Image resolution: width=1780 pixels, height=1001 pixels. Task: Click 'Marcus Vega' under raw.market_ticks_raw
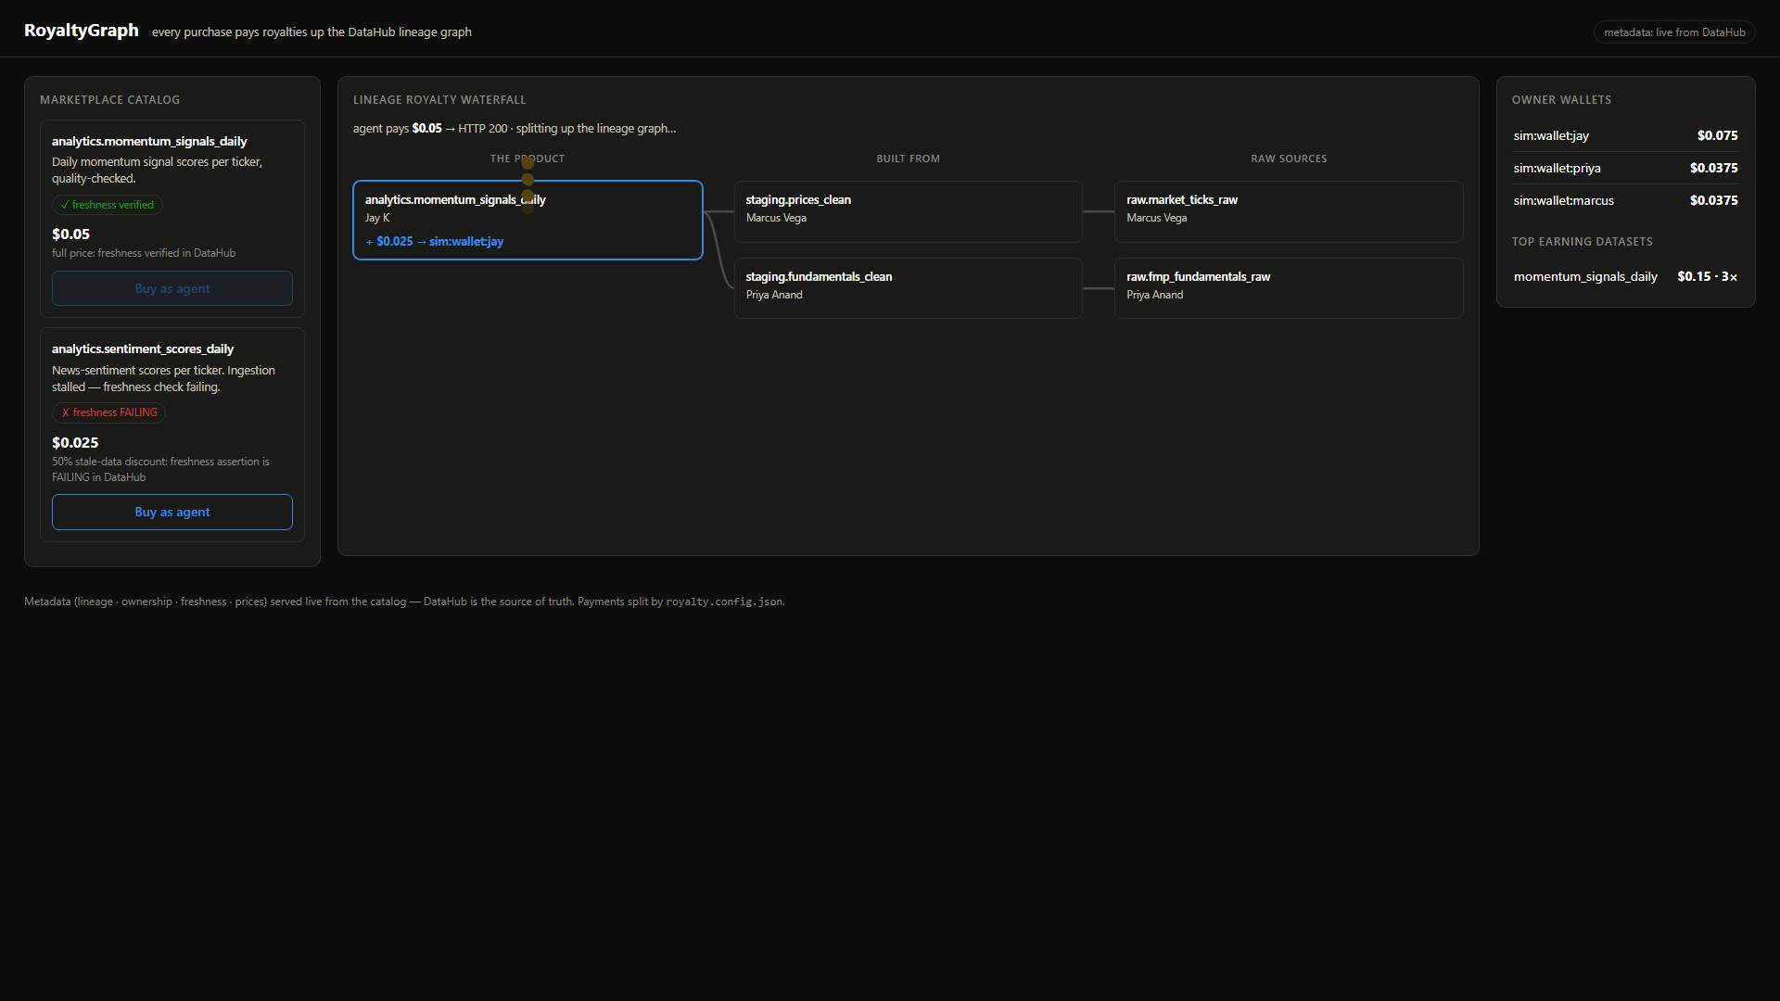(x=1157, y=218)
